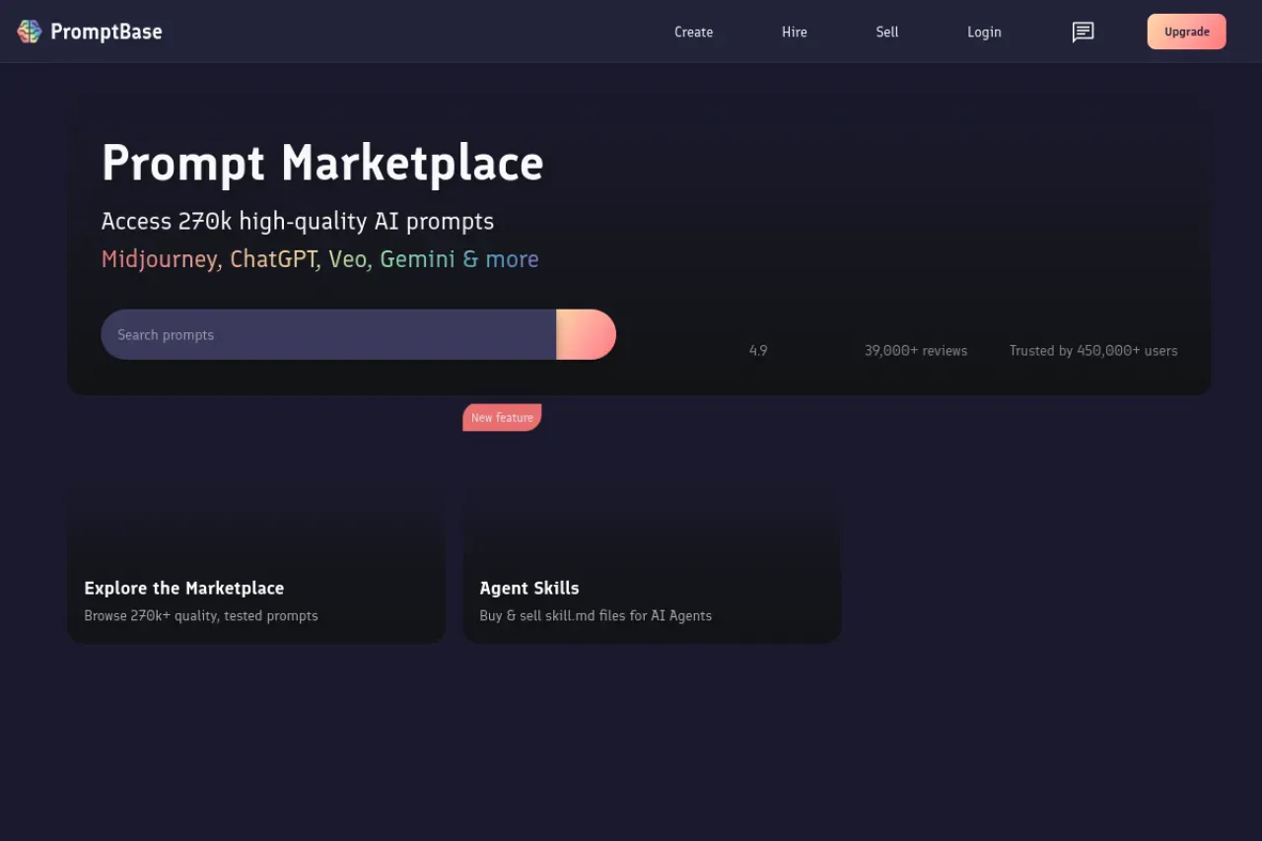Open the chat messages icon

coord(1083,33)
